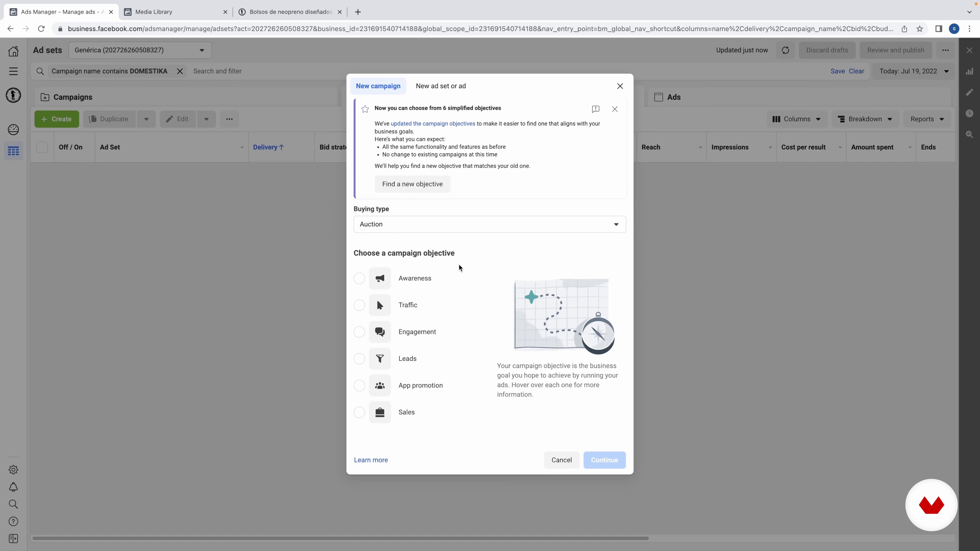Close the right side rail with the X
Screen dimensions: 980x551
969,50
